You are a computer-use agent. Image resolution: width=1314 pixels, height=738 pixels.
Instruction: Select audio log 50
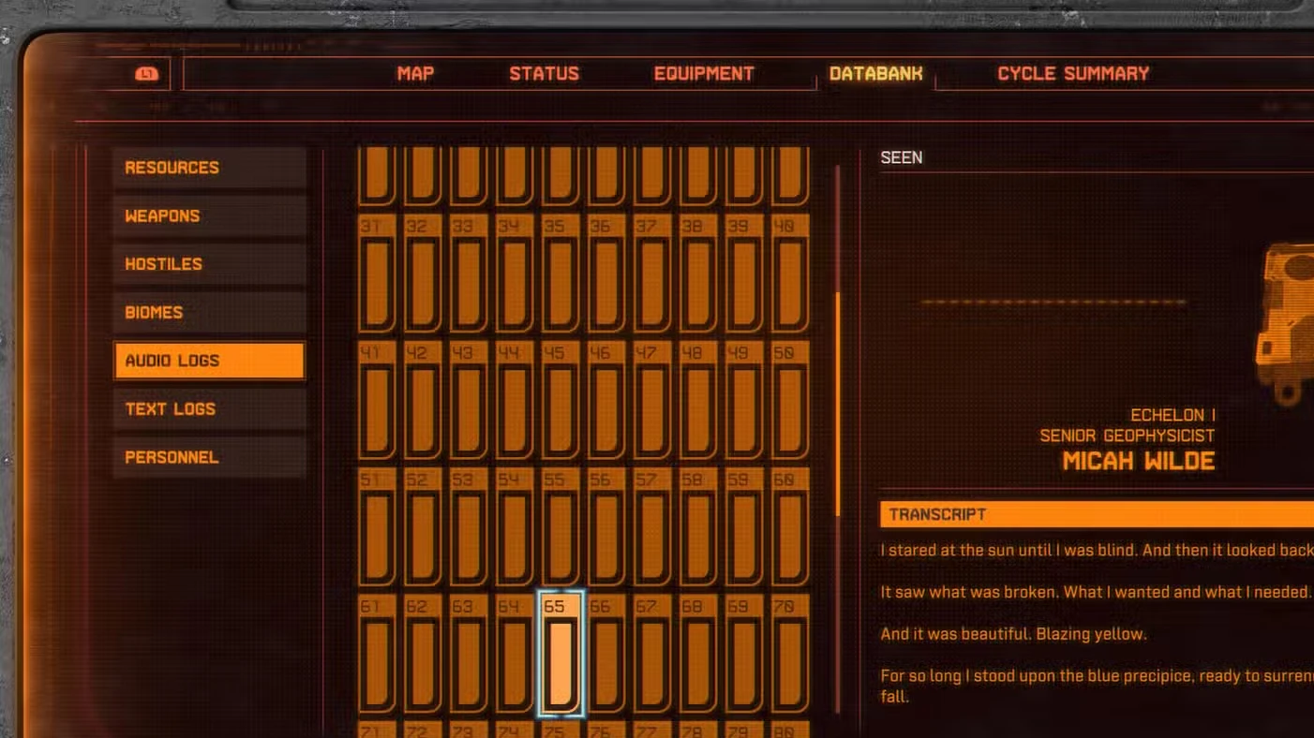coord(789,400)
